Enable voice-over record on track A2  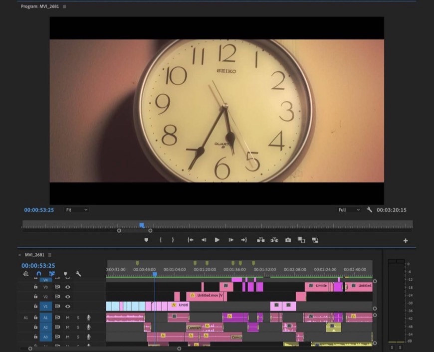tap(89, 328)
